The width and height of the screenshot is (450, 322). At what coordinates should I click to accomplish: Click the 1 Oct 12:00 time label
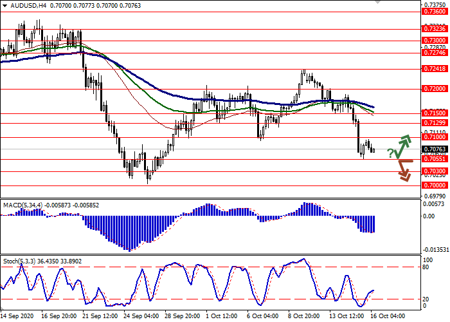click(222, 316)
